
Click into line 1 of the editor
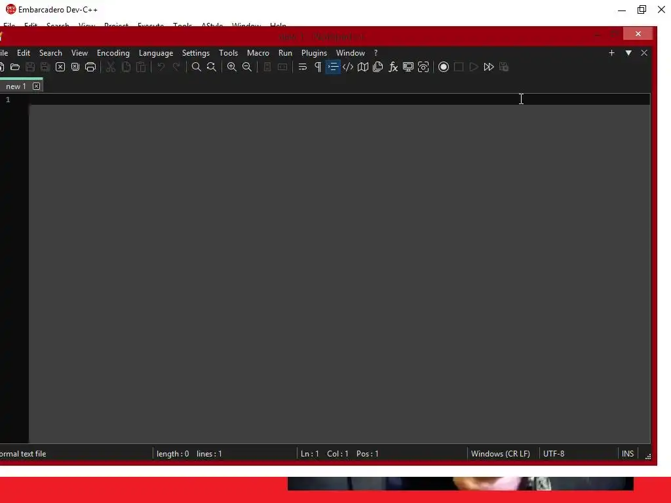340,100
